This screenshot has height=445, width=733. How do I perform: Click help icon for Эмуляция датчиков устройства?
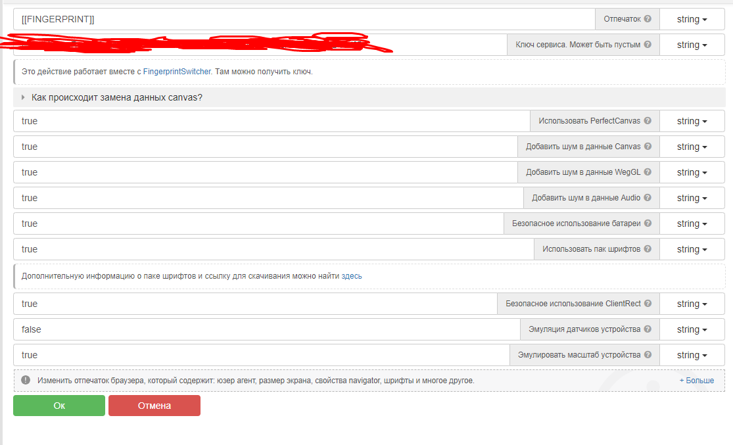[648, 329]
